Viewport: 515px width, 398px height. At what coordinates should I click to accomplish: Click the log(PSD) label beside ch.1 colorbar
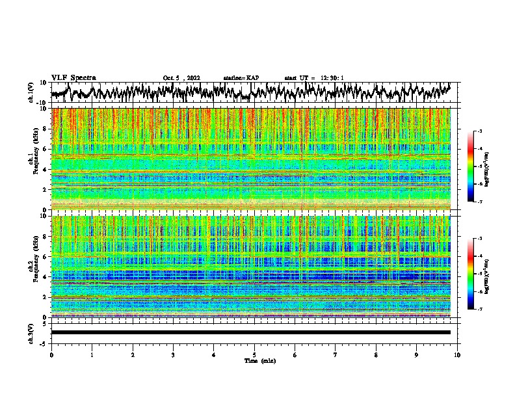pos(486,169)
